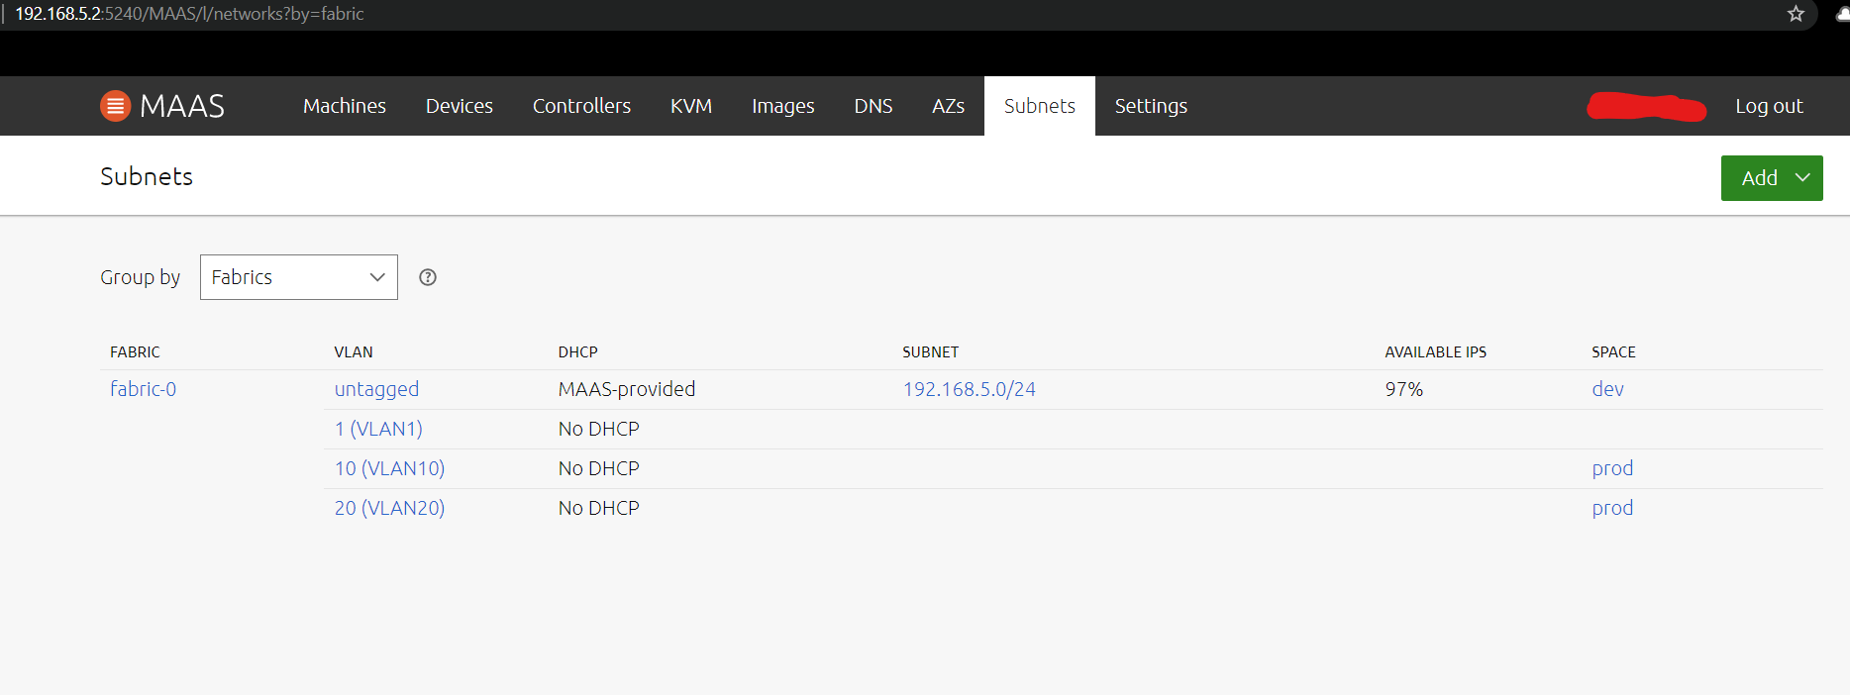Click the Group by help icon

coord(428,277)
